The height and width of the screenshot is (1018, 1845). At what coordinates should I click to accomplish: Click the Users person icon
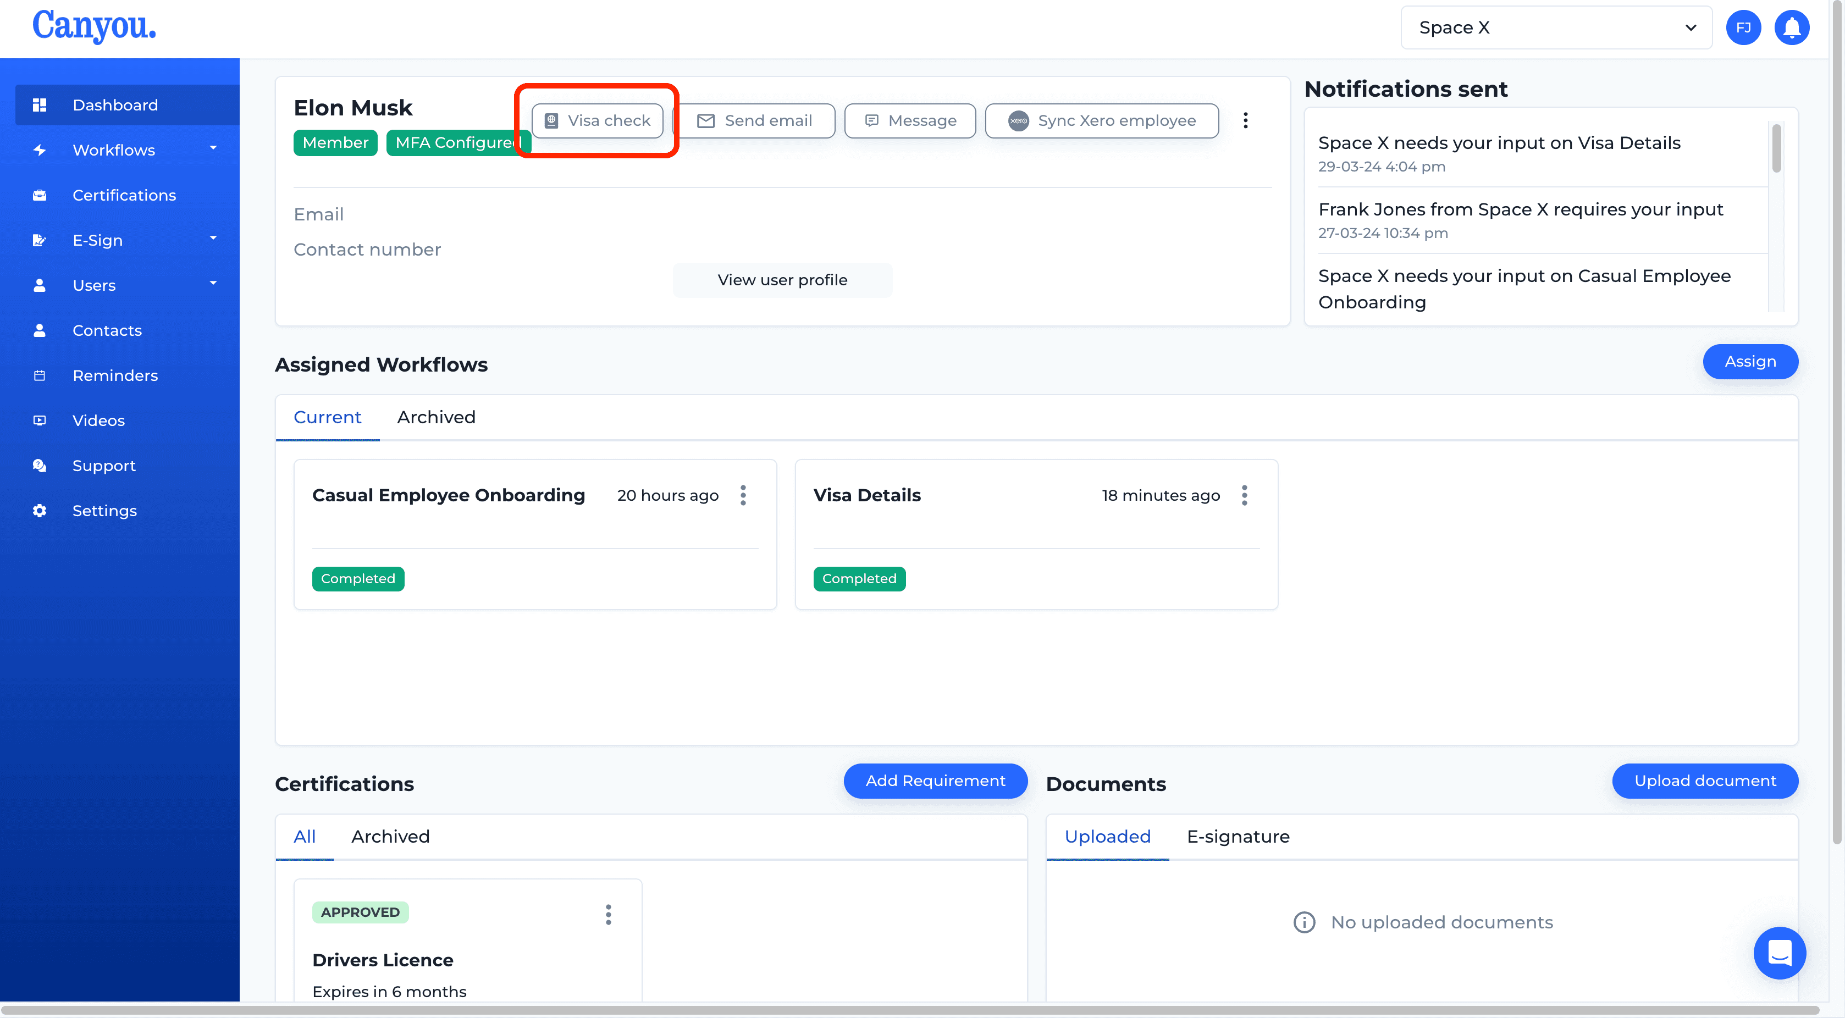tap(40, 286)
